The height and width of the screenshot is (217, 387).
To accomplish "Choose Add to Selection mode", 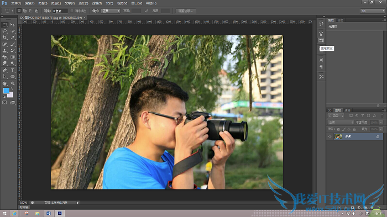I will pyautogui.click(x=25, y=11).
